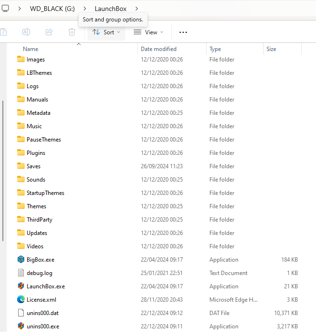Sort by Size column header
This screenshot has height=336, width=316.
[271, 49]
